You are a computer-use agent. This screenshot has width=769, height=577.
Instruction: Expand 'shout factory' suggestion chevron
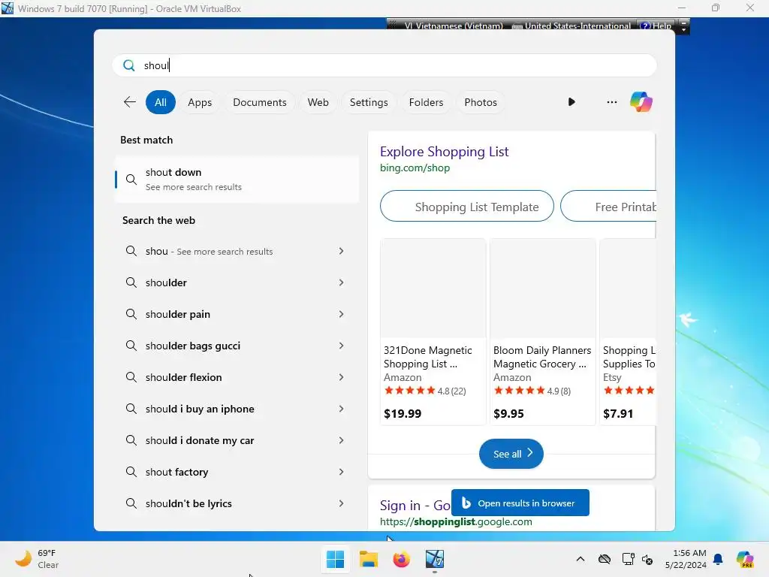(342, 472)
